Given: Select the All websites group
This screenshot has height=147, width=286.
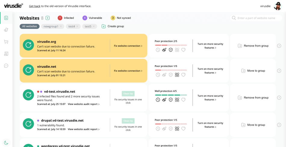Looking at the screenshot, I should tap(30, 26).
